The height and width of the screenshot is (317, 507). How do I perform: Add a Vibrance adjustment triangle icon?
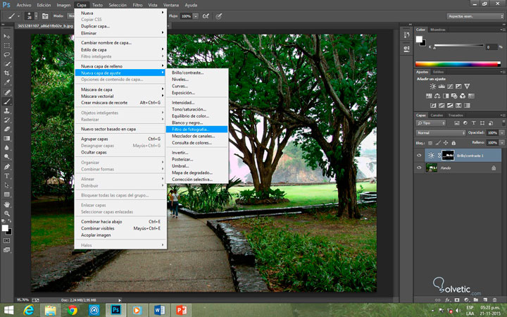coord(467,87)
